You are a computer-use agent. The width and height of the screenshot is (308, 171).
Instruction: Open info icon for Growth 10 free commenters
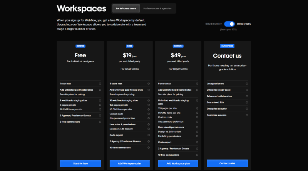point(197,155)
